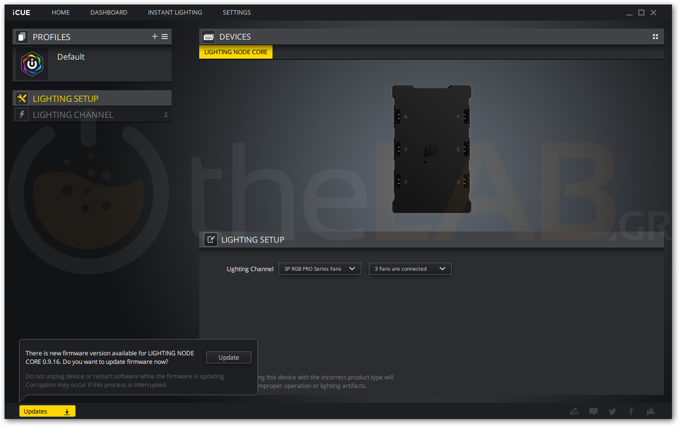Click Update in the firmware popup
Image resolution: width=679 pixels, height=426 pixels.
click(229, 357)
